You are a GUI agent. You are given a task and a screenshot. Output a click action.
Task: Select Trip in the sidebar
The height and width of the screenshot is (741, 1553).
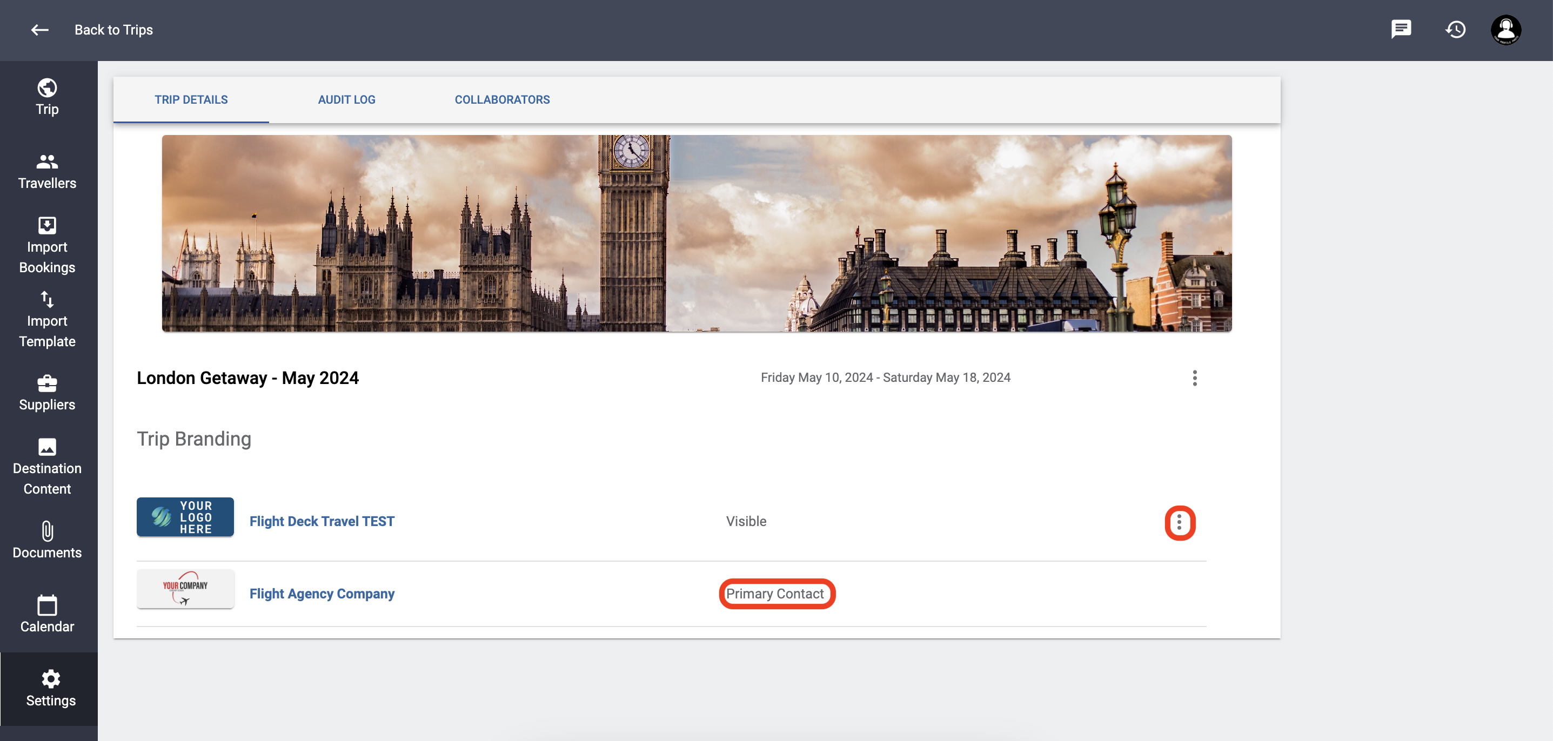47,97
